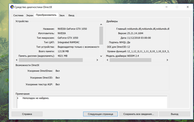
Task: Open the Экран tab
Action: tap(30, 15)
